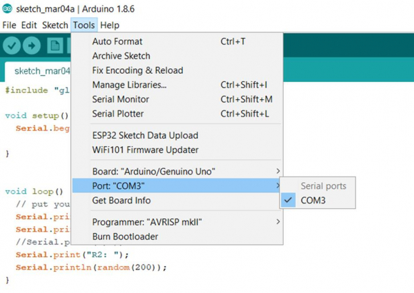Viewport: 414px width, 293px height.
Task: Choose Burn Bootloader
Action: pos(125,236)
